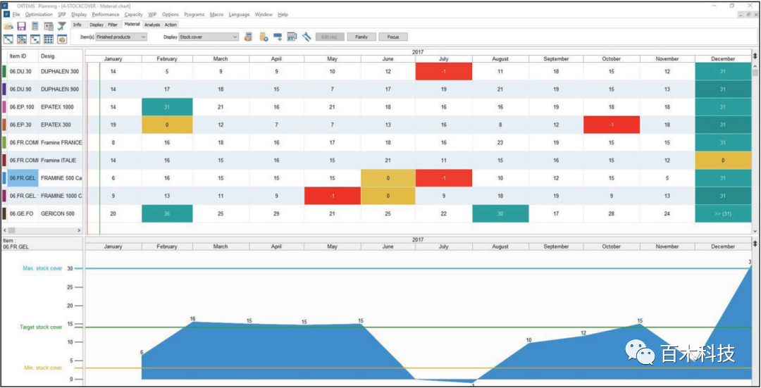Switch to the Filter tab

[113, 25]
